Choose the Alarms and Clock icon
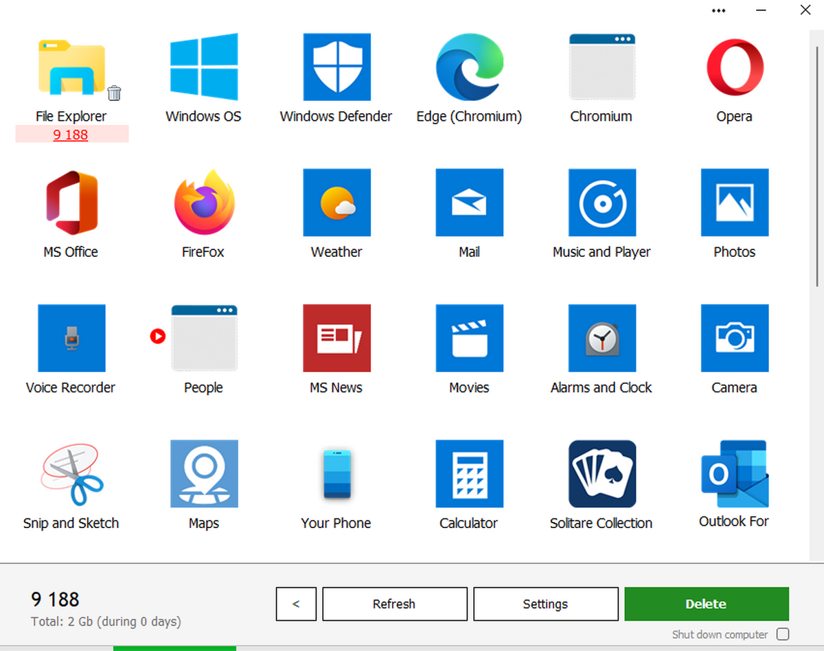The image size is (824, 651). 602,338
